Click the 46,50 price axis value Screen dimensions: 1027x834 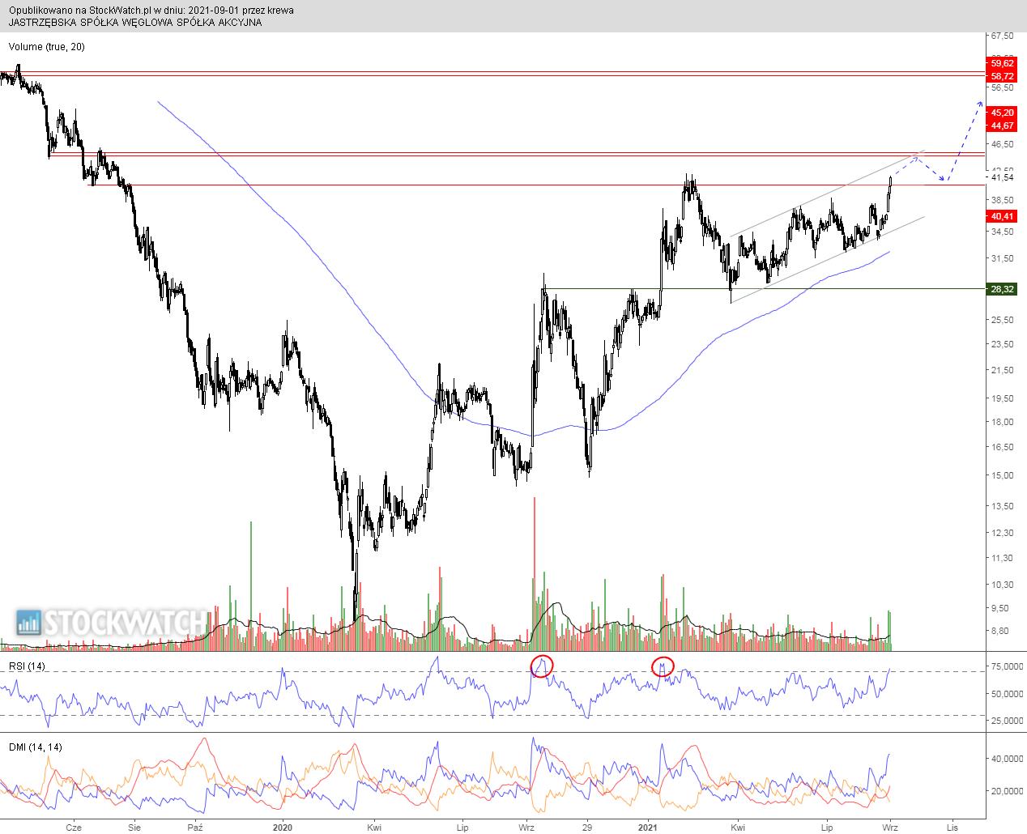click(1002, 144)
